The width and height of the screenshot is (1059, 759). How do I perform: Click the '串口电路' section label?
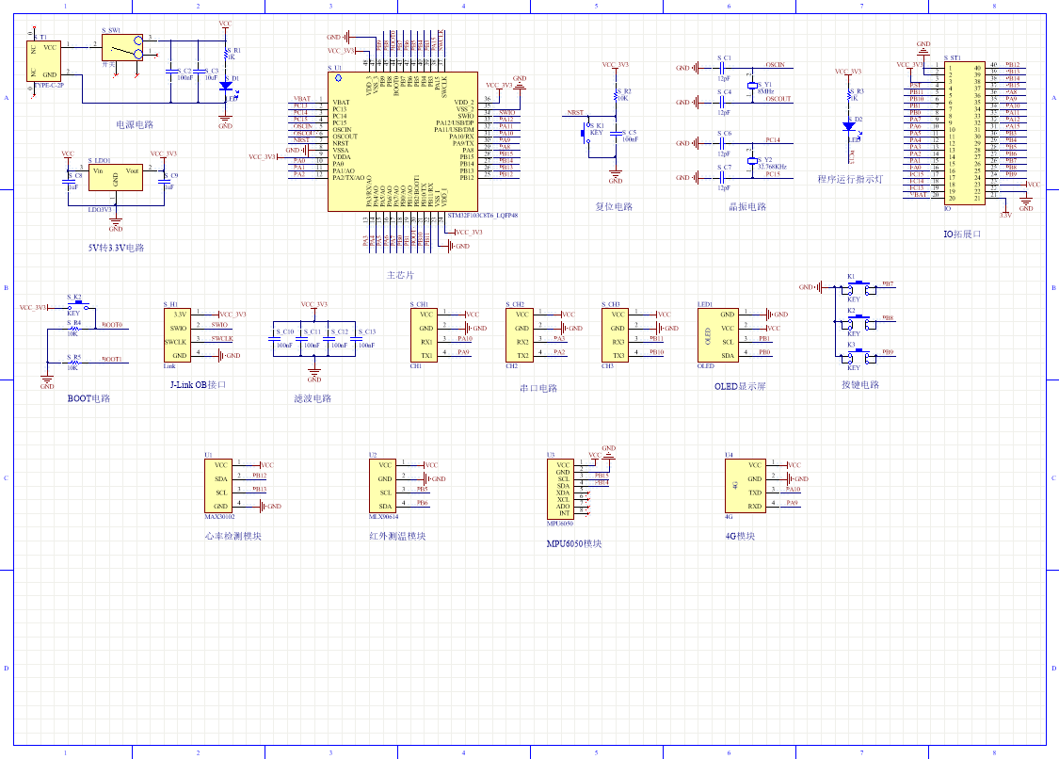pos(538,388)
